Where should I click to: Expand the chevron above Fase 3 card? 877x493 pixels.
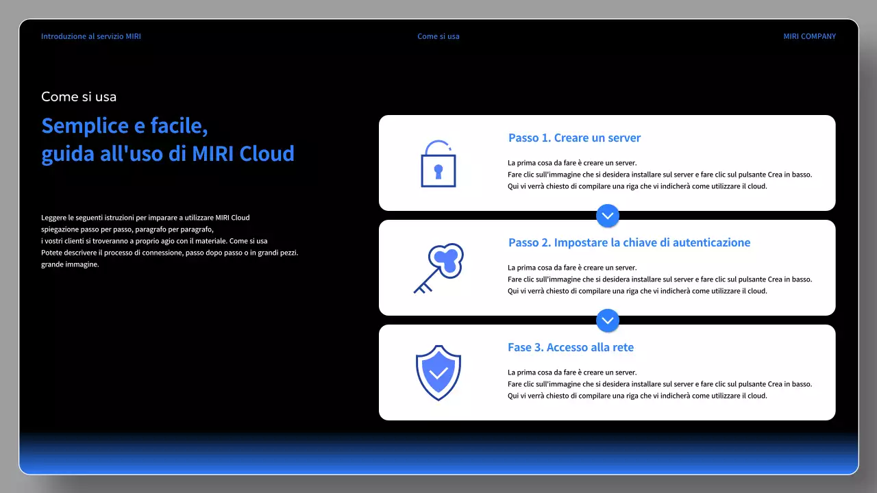(608, 320)
